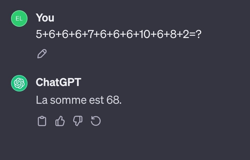Click the word "est" in the reply

(96, 100)
